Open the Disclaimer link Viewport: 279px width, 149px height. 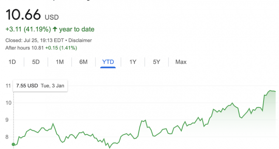pyautogui.click(x=80, y=40)
